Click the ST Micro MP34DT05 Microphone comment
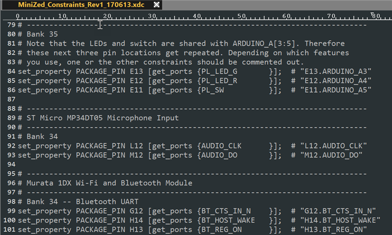The width and height of the screenshot is (392, 235). 103,117
